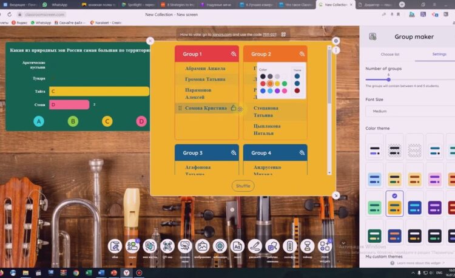This screenshot has width=455, height=278.
Task: Open the timer hourglass widget
Action: pos(308,246)
